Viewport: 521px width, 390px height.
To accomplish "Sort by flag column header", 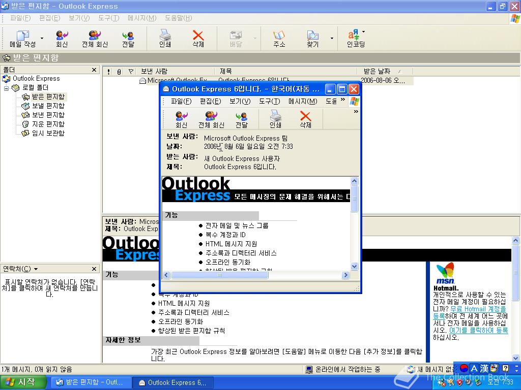I will point(131,71).
